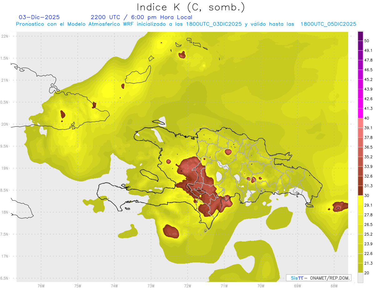
Task: Click the longitude label "69W"
Action: (297, 286)
